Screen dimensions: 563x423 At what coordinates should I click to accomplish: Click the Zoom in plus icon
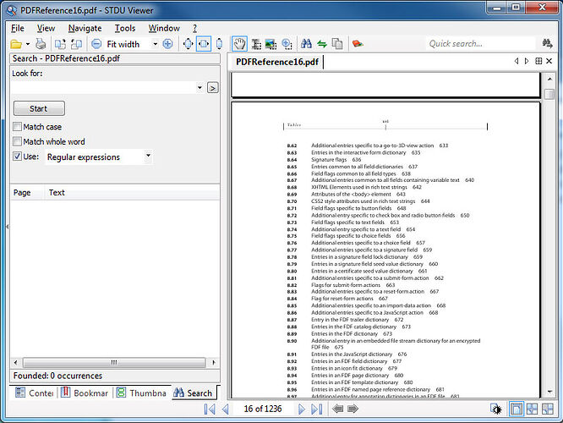(x=167, y=44)
